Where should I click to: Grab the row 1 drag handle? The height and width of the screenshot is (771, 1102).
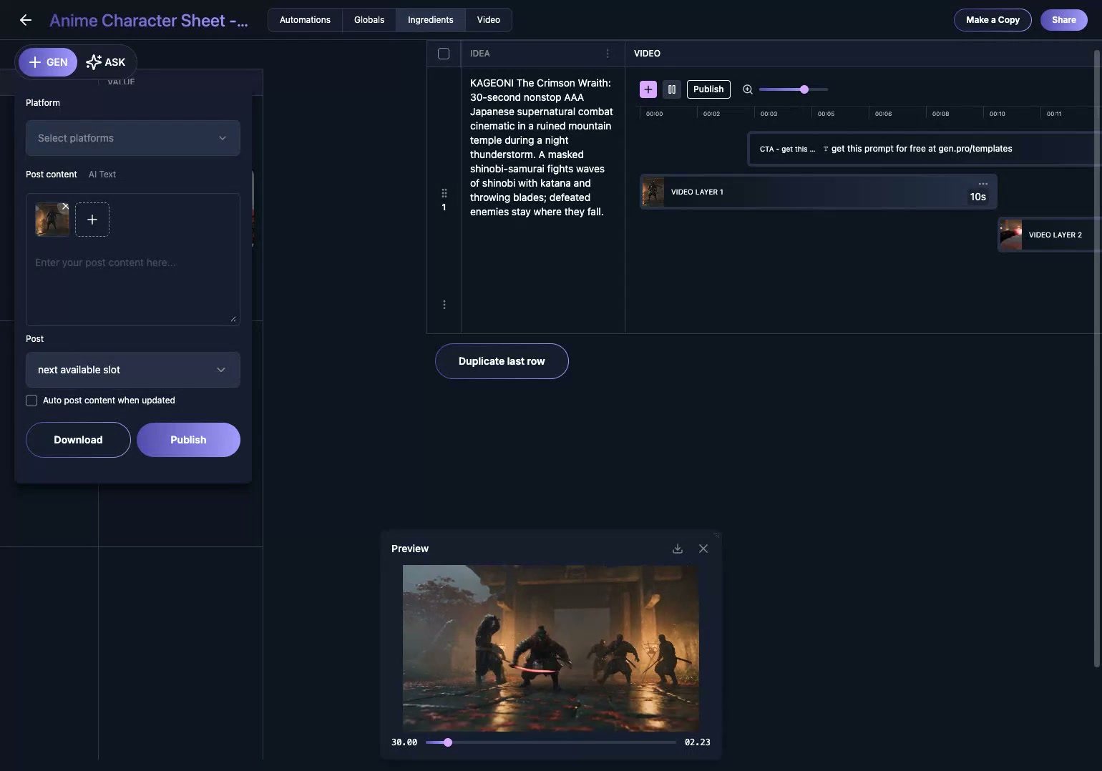444,193
